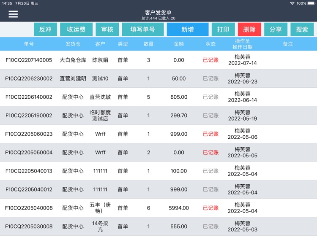The height and width of the screenshot is (237, 317).
Task: Select order F10CQ2206140002
Action: tap(29, 97)
